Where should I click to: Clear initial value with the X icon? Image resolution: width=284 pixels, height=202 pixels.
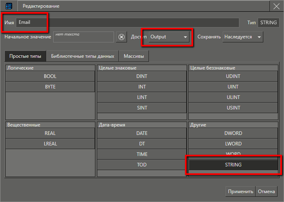tap(121, 37)
